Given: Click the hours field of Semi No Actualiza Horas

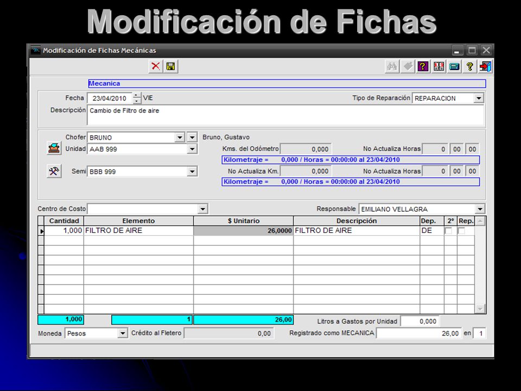Looking at the screenshot, I should (x=434, y=171).
